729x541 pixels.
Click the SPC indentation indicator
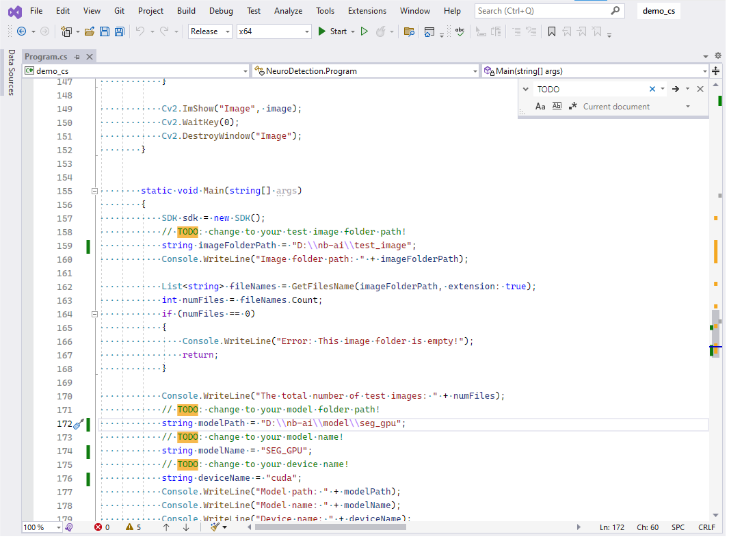pos(678,527)
